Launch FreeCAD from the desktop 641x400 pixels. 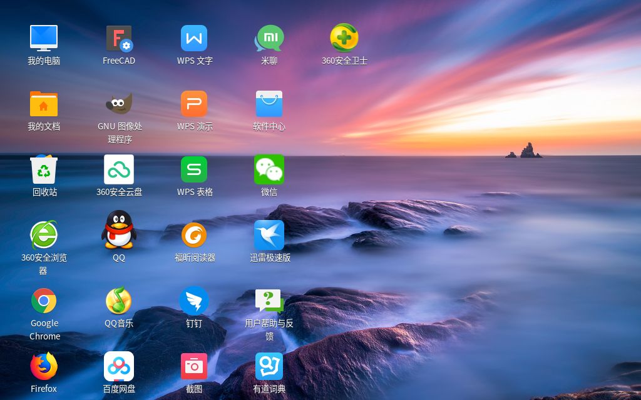click(119, 38)
